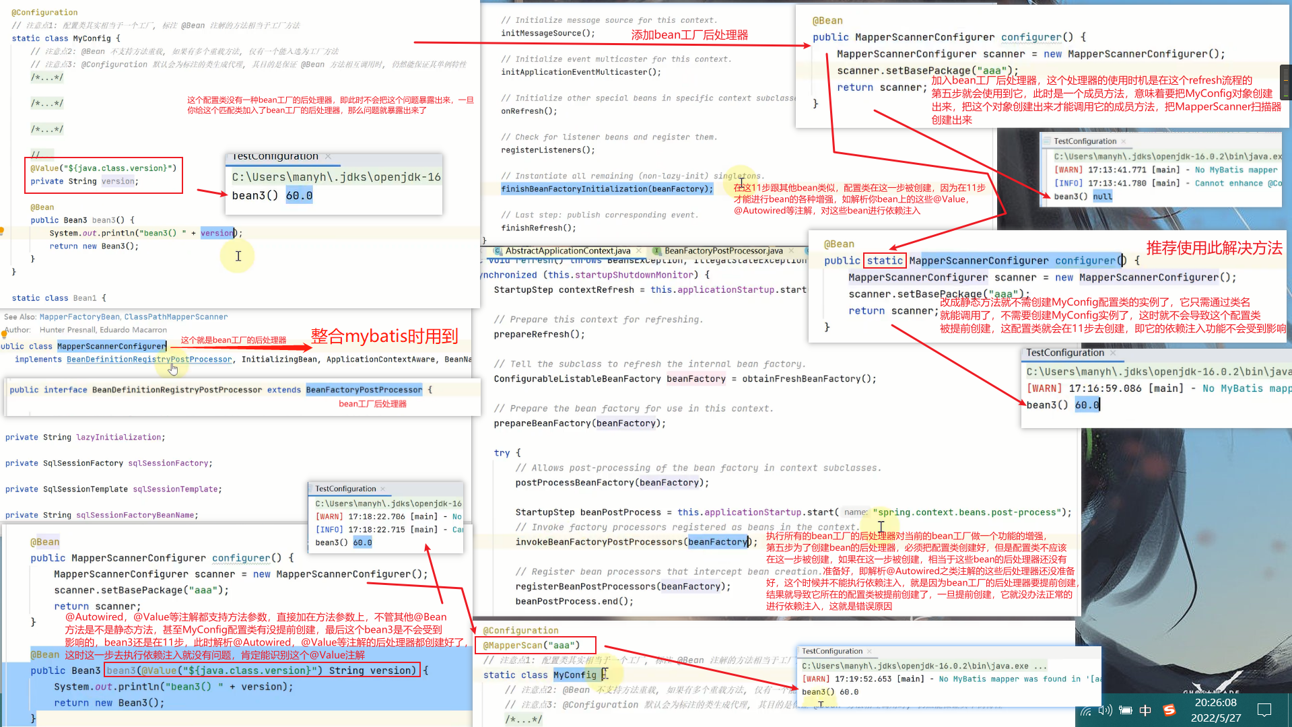Click the 'bean3() 60.0' output under the 17:16:59 WARN line
This screenshot has height=727, width=1292.
[1063, 405]
